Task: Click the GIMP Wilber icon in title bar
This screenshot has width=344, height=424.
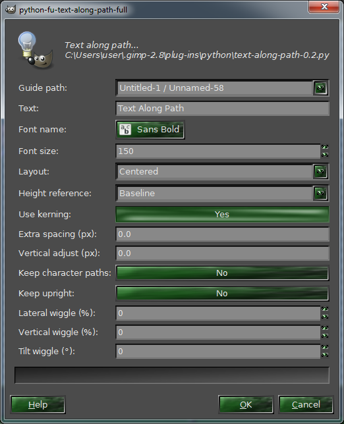Action: [x=11, y=10]
